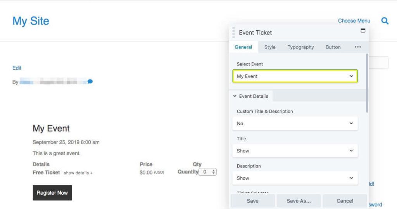Collapse the Event Details section
Image resolution: width=397 pixels, height=209 pixels.
(250, 96)
